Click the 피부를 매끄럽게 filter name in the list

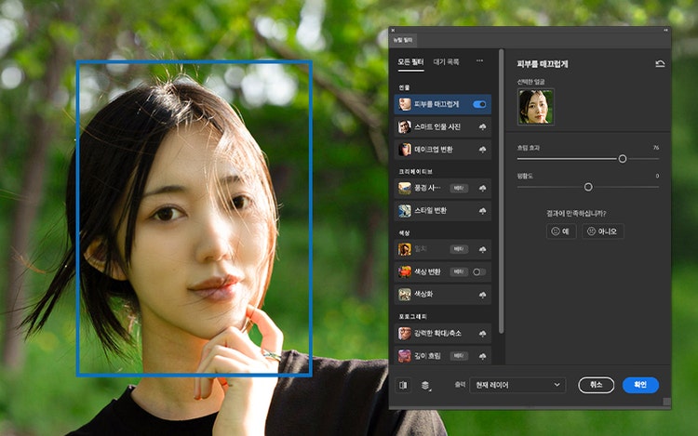click(436, 104)
